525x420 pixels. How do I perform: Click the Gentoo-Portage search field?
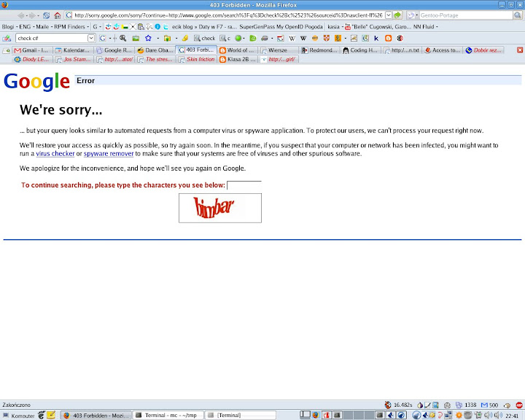[x=466, y=15]
